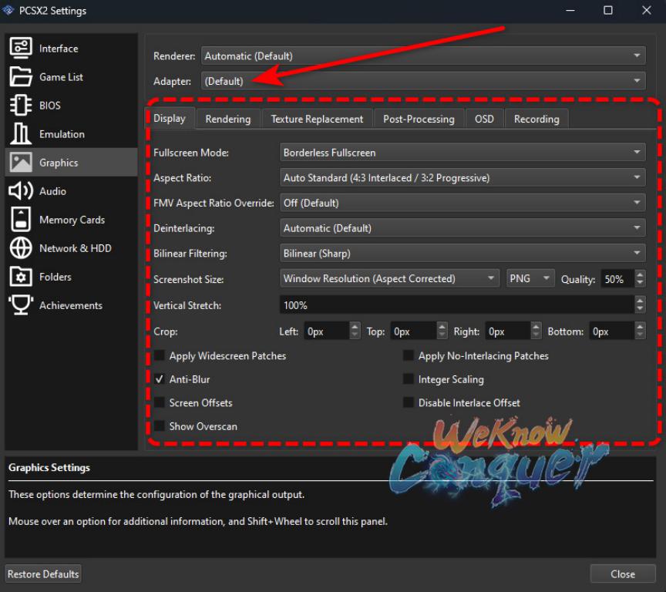
Task: Switch to the Rendering tab
Action: click(228, 119)
